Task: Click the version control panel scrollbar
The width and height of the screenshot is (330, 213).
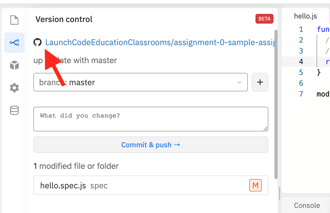Action: pyautogui.click(x=276, y=103)
